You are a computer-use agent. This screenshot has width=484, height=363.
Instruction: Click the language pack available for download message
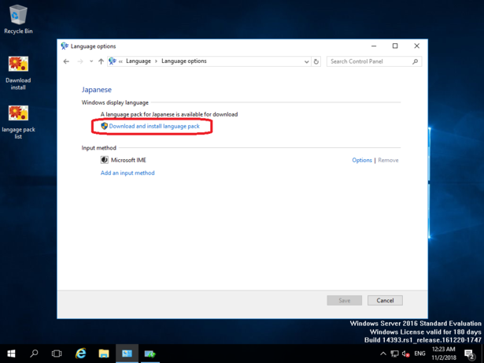tap(169, 114)
